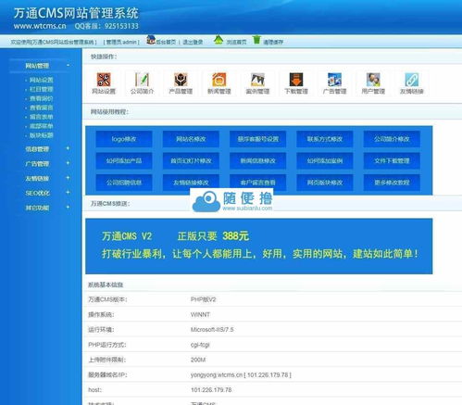This screenshot has height=405, width=462.
Task: Click the 新闻信息修改 tutorial button
Action: coord(258,160)
